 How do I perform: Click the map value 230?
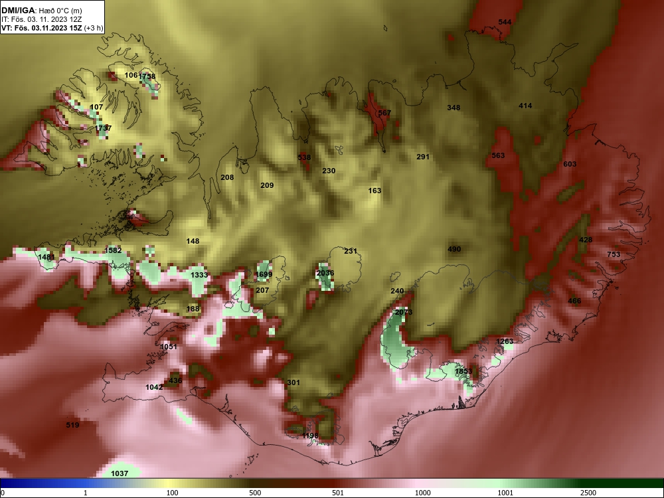pos(329,171)
